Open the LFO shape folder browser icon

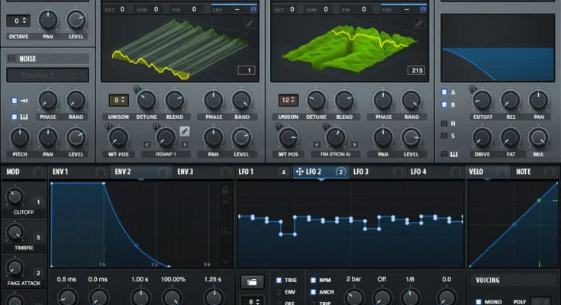coord(253,282)
